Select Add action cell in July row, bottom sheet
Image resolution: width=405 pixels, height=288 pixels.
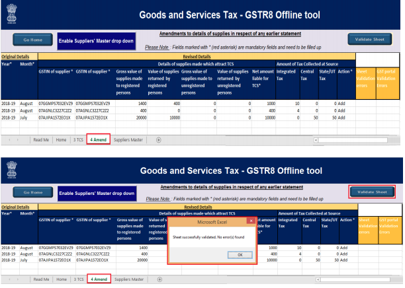(349, 260)
